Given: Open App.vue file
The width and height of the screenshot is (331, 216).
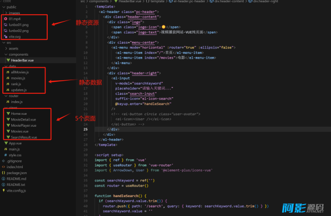Looking at the screenshot, I should [x=15, y=143].
